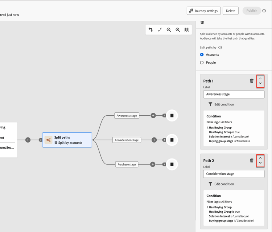
Task: Select the People radio option
Action: point(202,63)
